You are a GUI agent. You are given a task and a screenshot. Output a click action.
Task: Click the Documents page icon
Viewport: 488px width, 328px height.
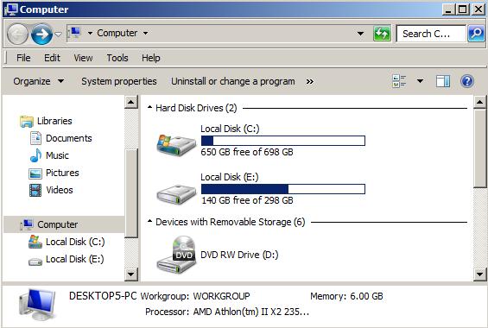pyautogui.click(x=35, y=138)
